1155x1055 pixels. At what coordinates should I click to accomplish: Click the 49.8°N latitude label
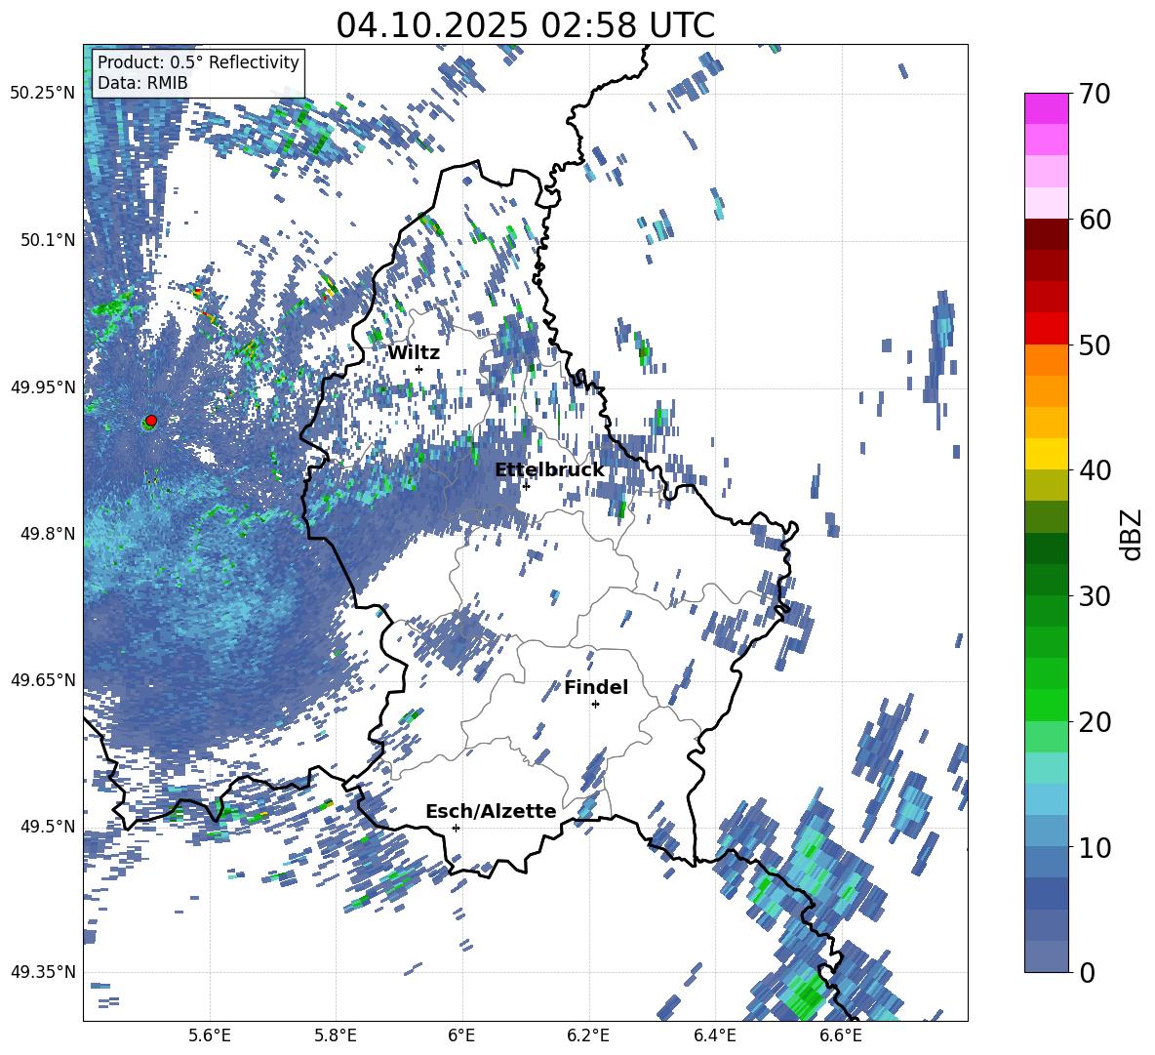tap(48, 534)
